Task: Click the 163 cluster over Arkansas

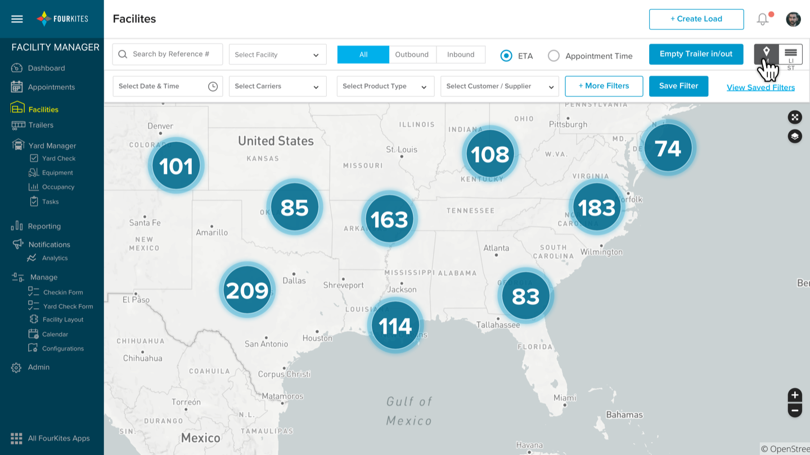Action: point(389,219)
